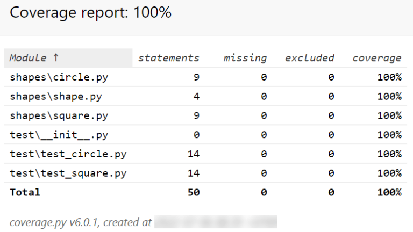Sort table by coverage column
This screenshot has height=232, width=413.
pos(376,58)
